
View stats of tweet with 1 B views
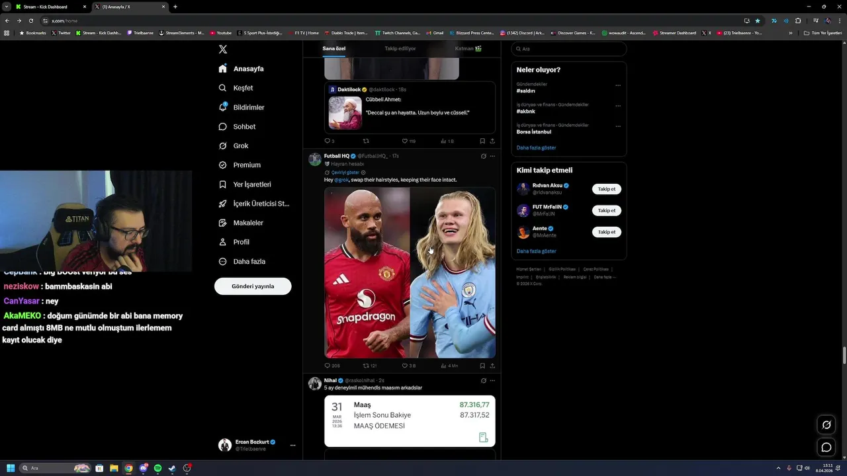447,141
